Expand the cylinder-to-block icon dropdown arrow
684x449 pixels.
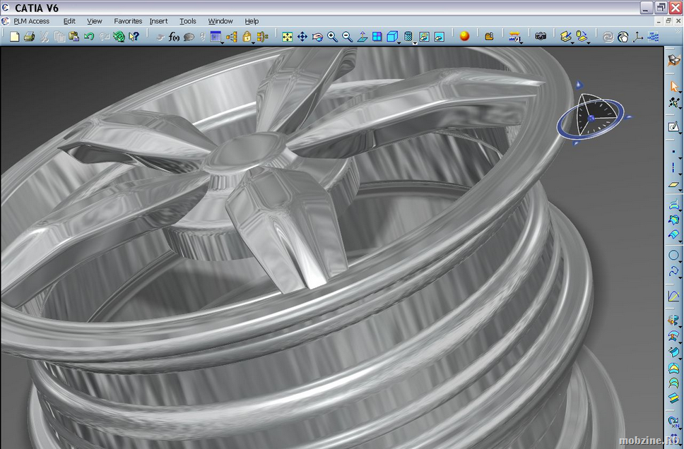click(x=589, y=42)
